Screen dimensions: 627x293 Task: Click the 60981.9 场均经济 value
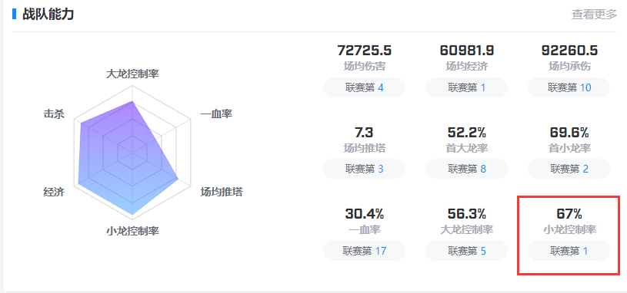[467, 51]
